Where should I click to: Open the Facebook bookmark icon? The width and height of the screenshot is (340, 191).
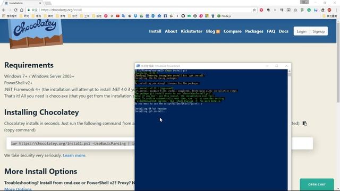165,16
